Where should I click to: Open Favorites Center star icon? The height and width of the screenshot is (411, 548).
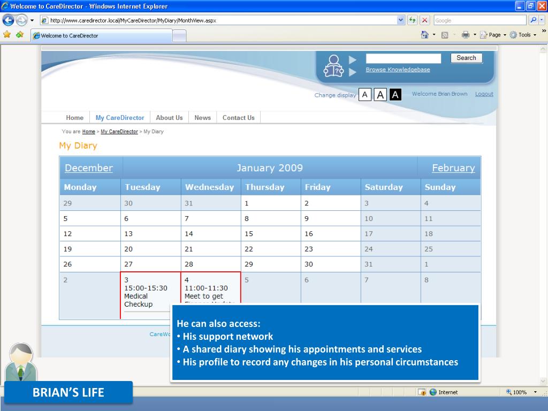[7, 35]
